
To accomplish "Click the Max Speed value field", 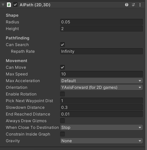I will tap(102, 74).
